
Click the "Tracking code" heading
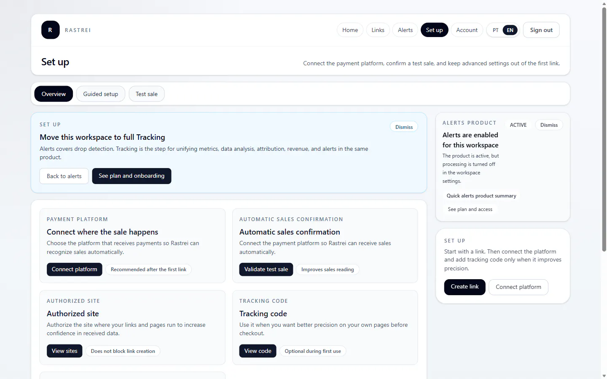coord(263,314)
